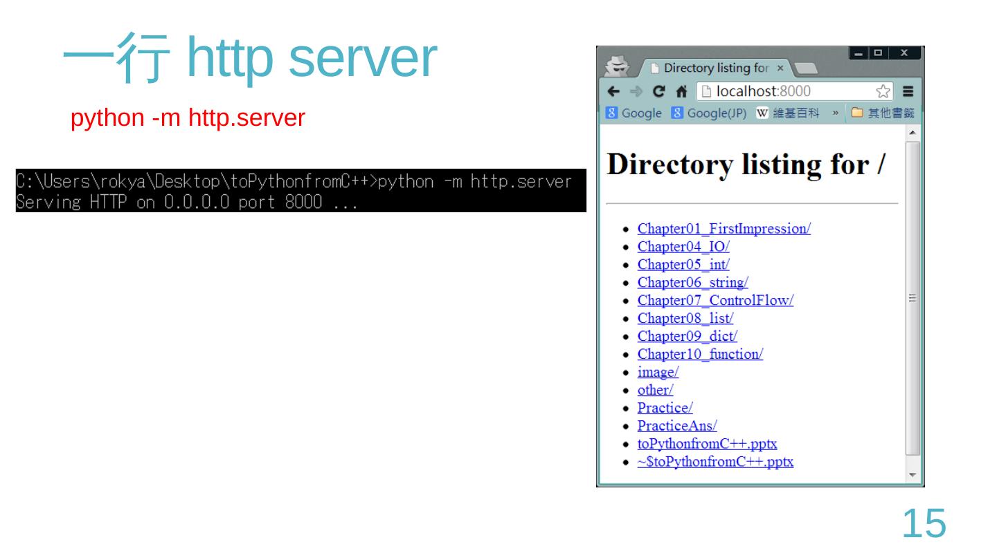
Task: Open the browser home page icon
Action: 681,92
